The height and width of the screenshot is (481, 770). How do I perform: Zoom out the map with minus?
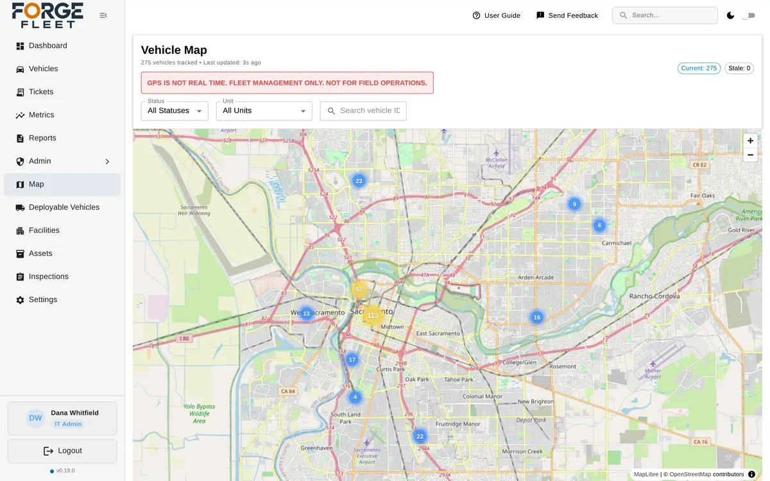(x=750, y=155)
